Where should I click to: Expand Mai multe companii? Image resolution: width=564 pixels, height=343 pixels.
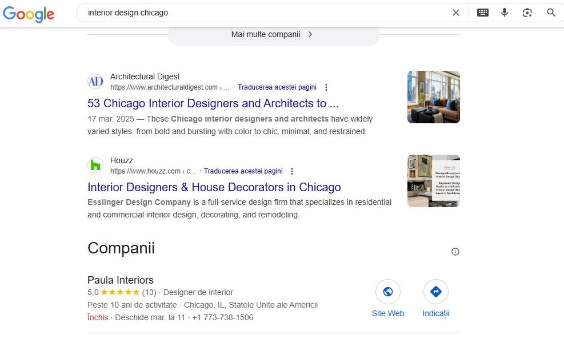point(273,34)
